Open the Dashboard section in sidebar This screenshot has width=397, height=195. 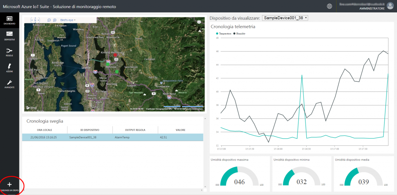point(9,21)
